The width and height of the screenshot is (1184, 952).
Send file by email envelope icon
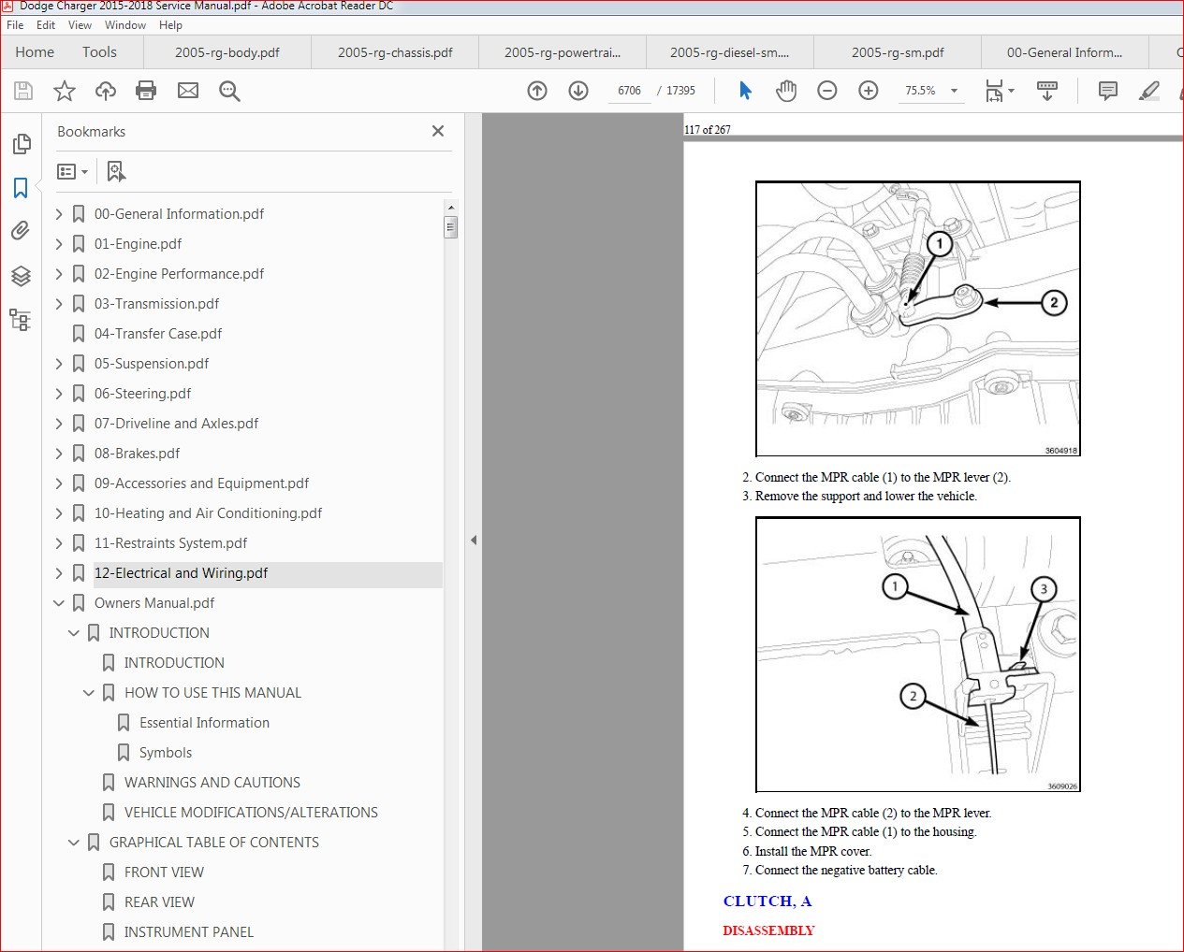(188, 91)
